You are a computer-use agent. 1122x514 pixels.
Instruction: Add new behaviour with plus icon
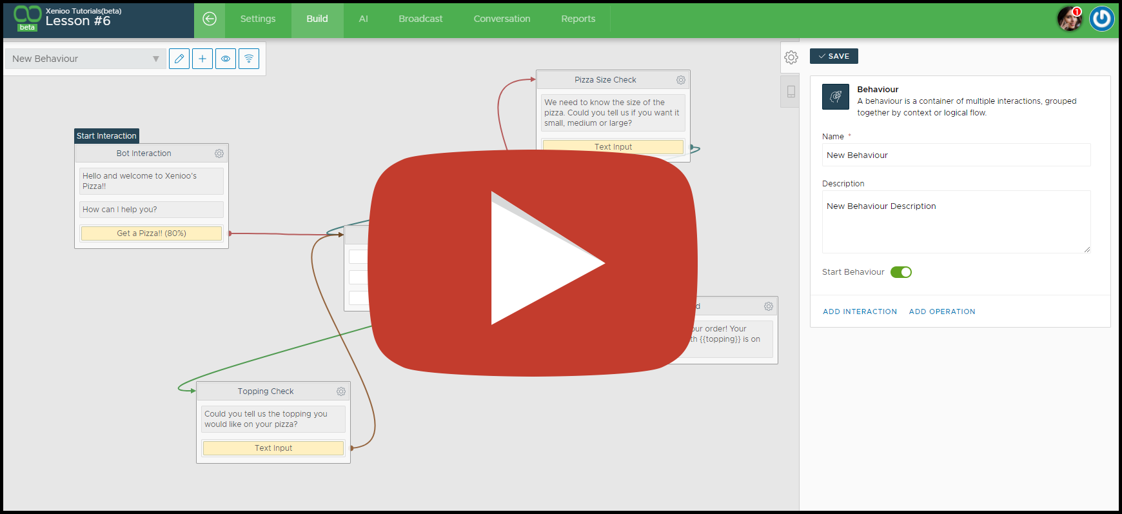click(202, 59)
